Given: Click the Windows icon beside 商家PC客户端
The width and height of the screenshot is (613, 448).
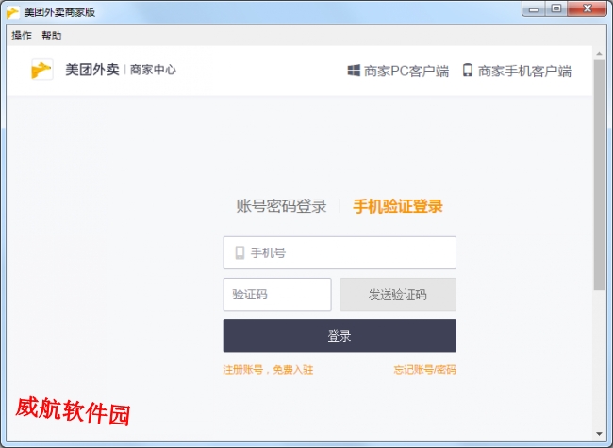Looking at the screenshot, I should (354, 71).
